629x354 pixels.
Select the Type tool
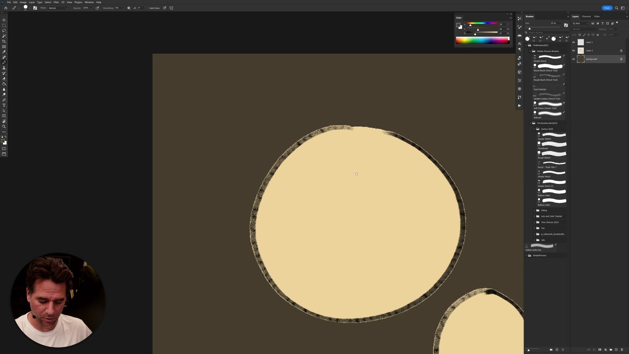click(x=4, y=105)
